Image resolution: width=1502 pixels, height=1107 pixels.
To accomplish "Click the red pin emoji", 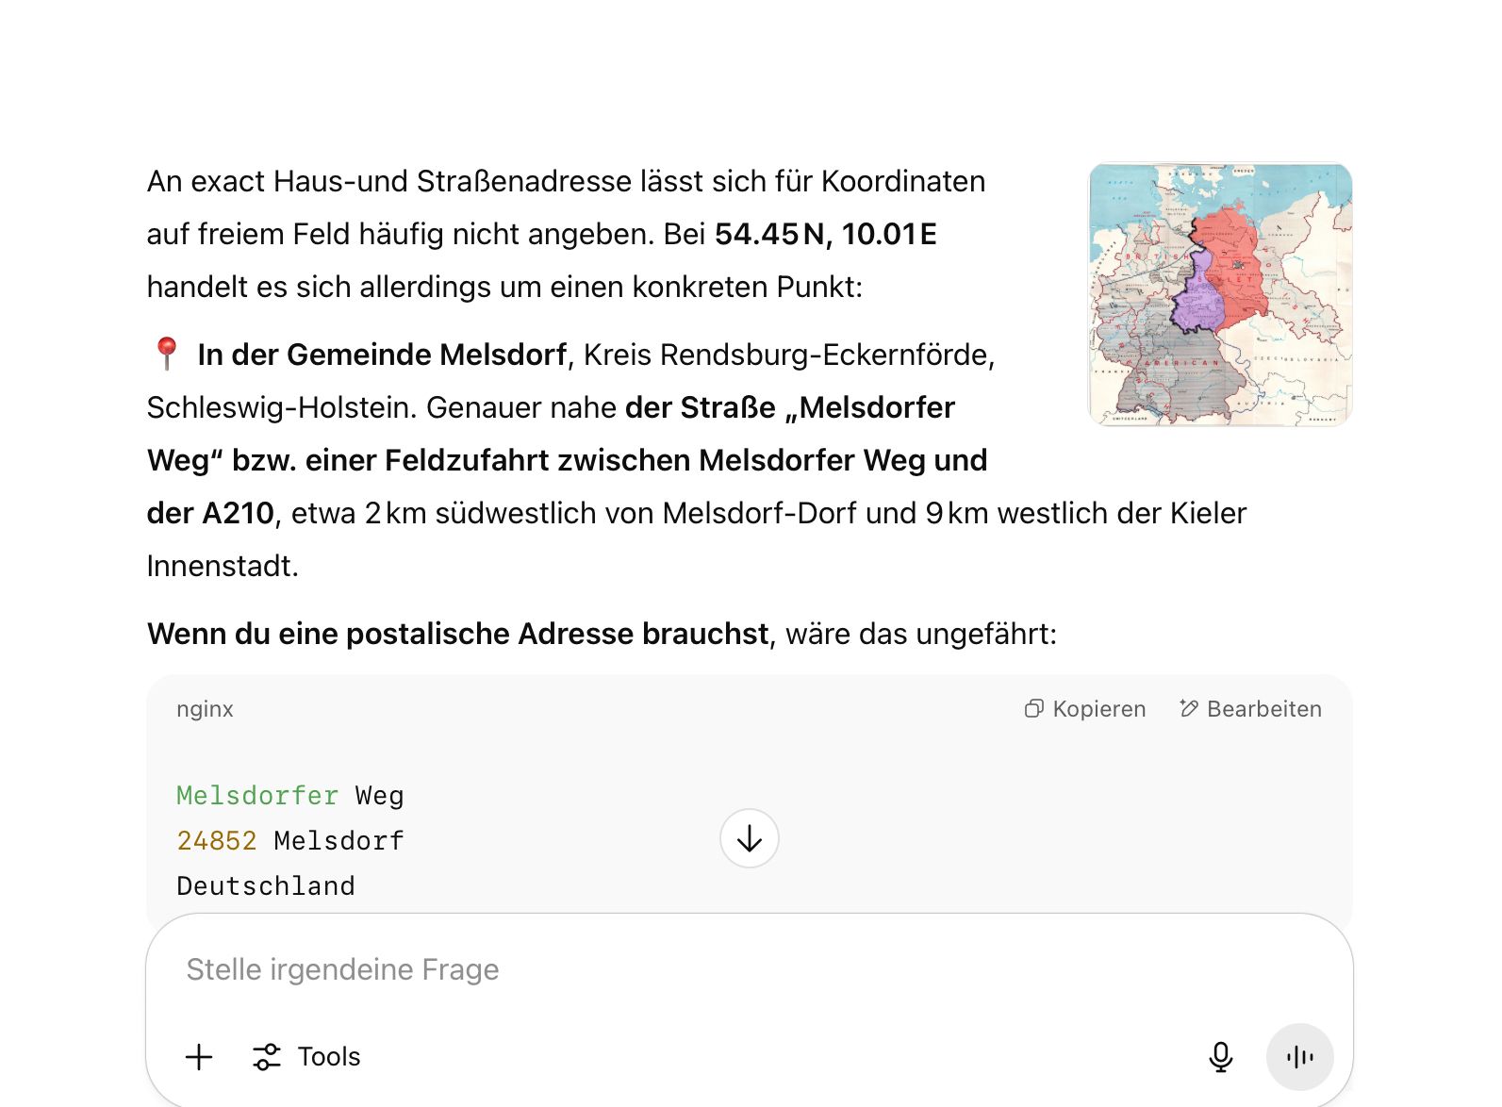I will click(x=167, y=354).
